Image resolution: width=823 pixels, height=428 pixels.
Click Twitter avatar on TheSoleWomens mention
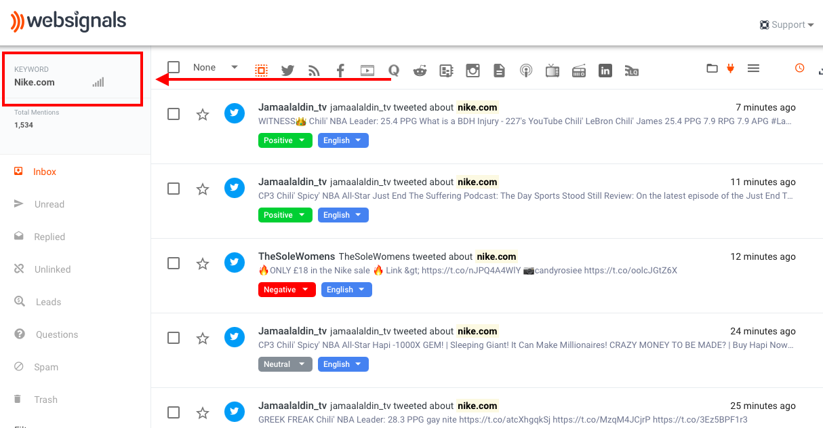point(235,262)
